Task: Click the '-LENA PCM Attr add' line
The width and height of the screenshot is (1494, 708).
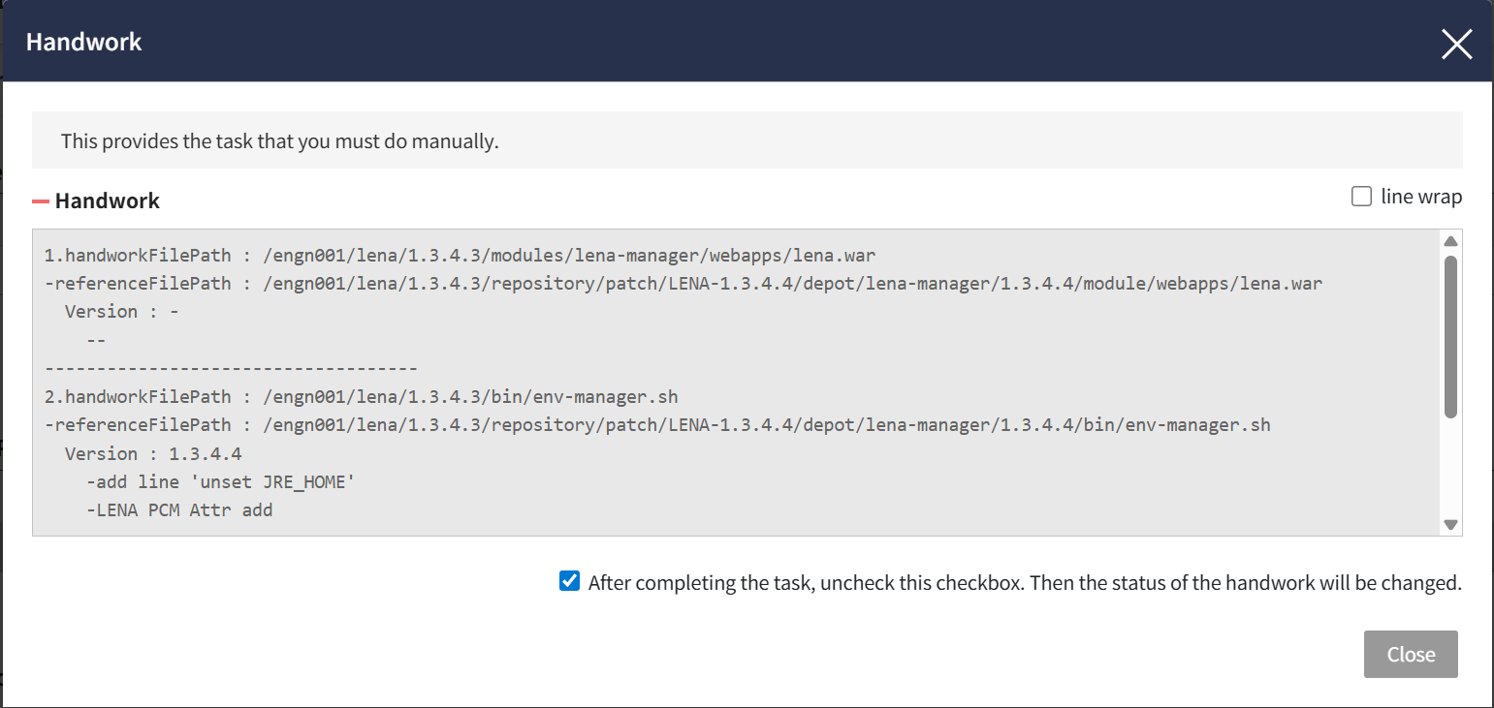Action: point(179,509)
